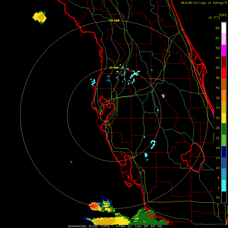Click the "50" legend value
Image resolution: width=228 pixels, height=228 pixels.
pos(218,68)
